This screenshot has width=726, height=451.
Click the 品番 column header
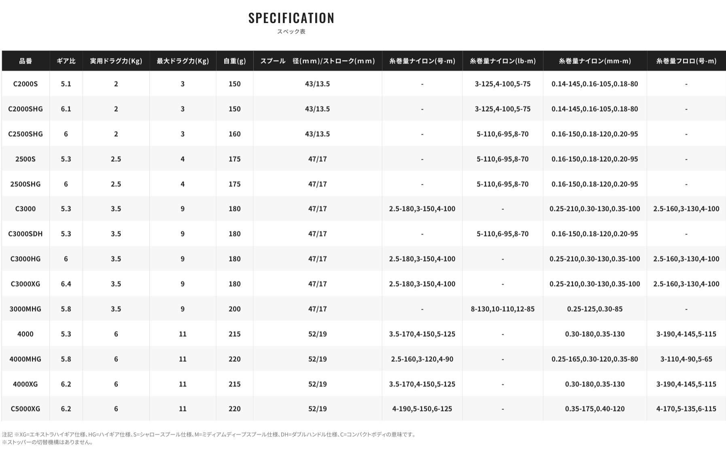tap(25, 61)
